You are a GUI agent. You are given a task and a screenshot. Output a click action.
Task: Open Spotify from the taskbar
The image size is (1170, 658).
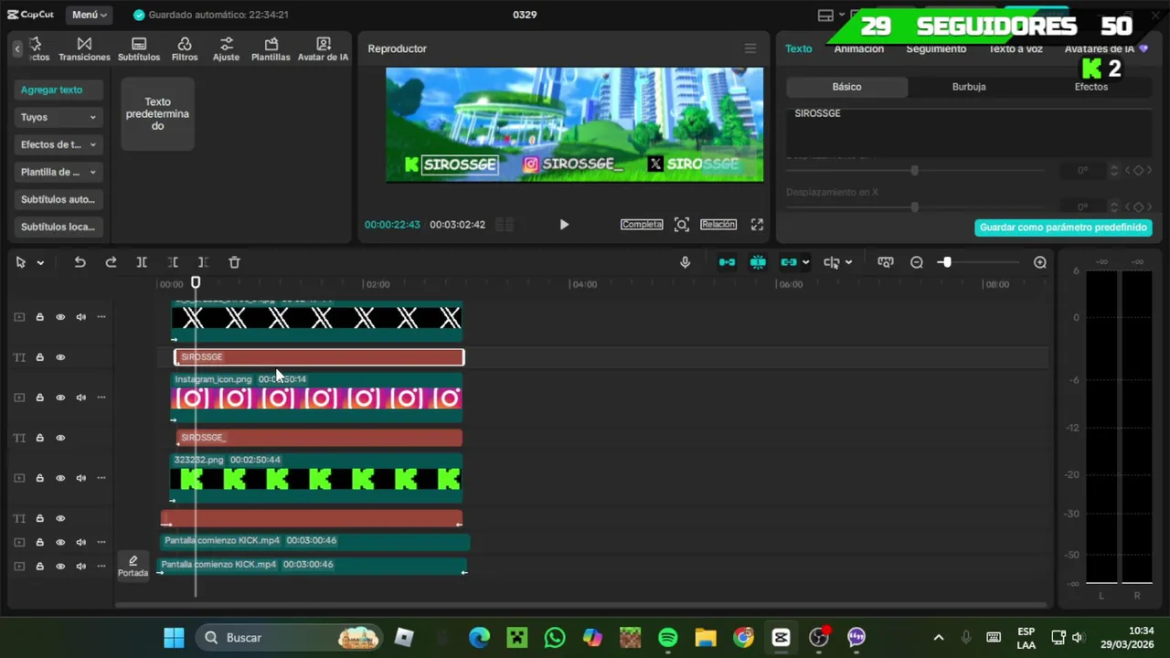pyautogui.click(x=668, y=637)
